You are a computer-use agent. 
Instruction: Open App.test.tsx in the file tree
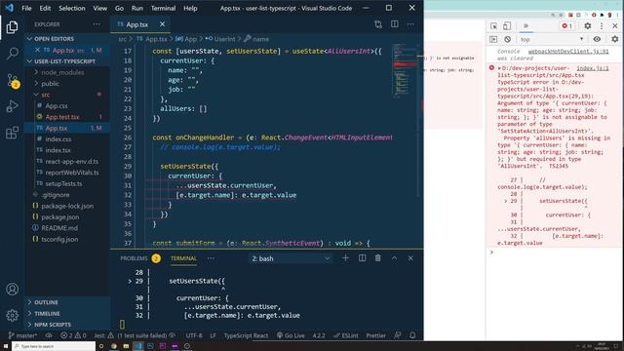[x=62, y=117]
